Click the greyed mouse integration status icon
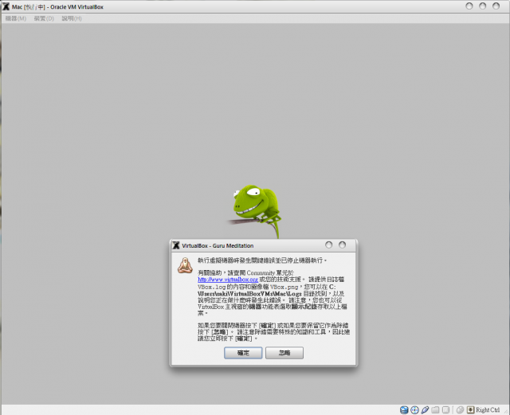The height and width of the screenshot is (415, 510). click(x=460, y=409)
